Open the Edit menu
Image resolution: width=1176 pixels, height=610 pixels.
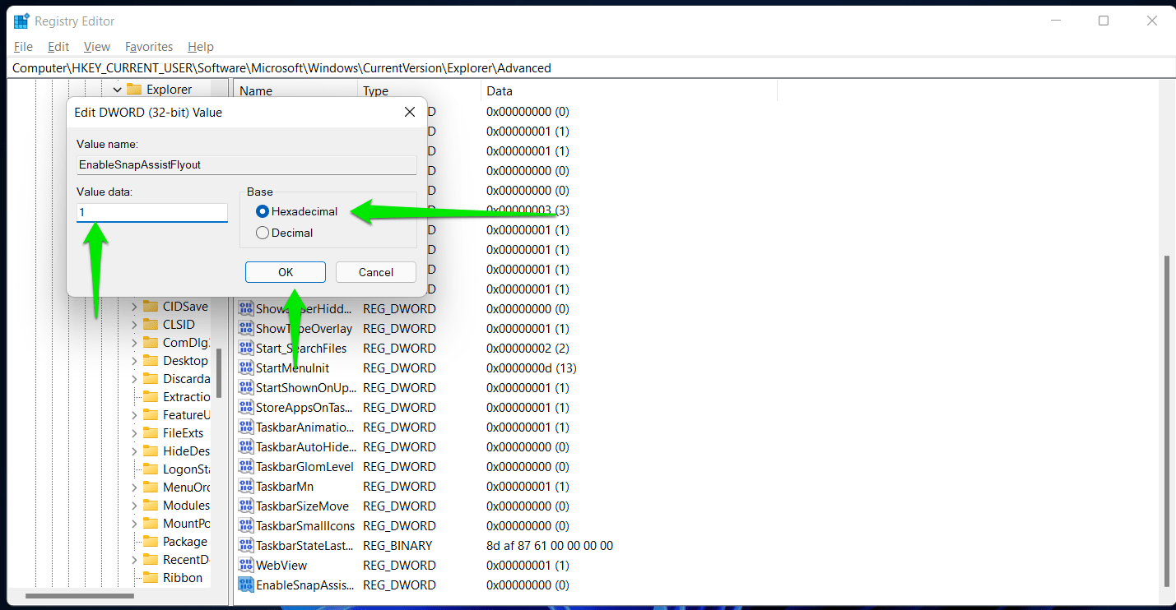tap(58, 47)
